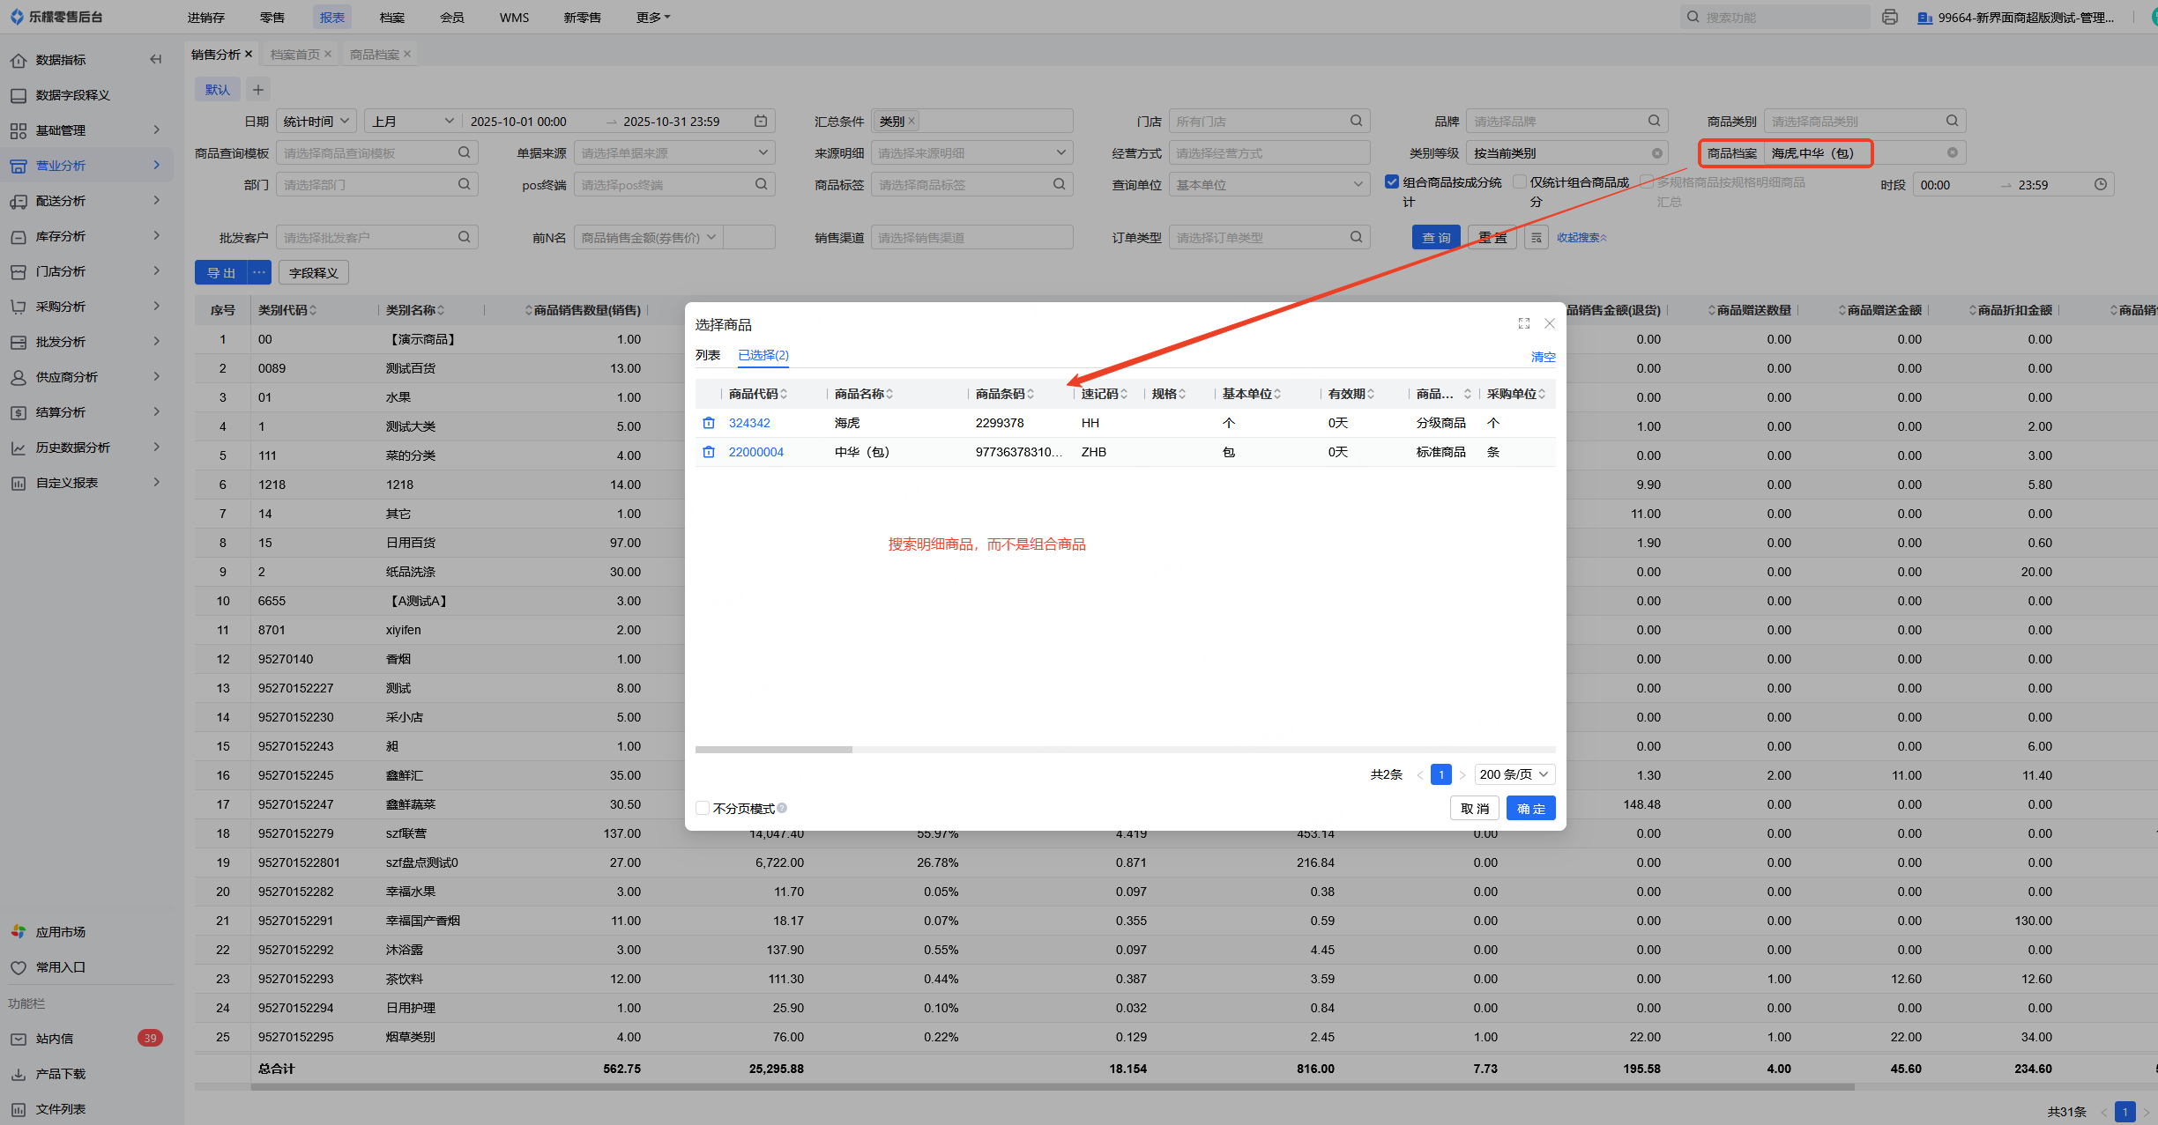Viewport: 2158px width, 1125px height.
Task: Open the 档案 top menu item
Action: (392, 17)
